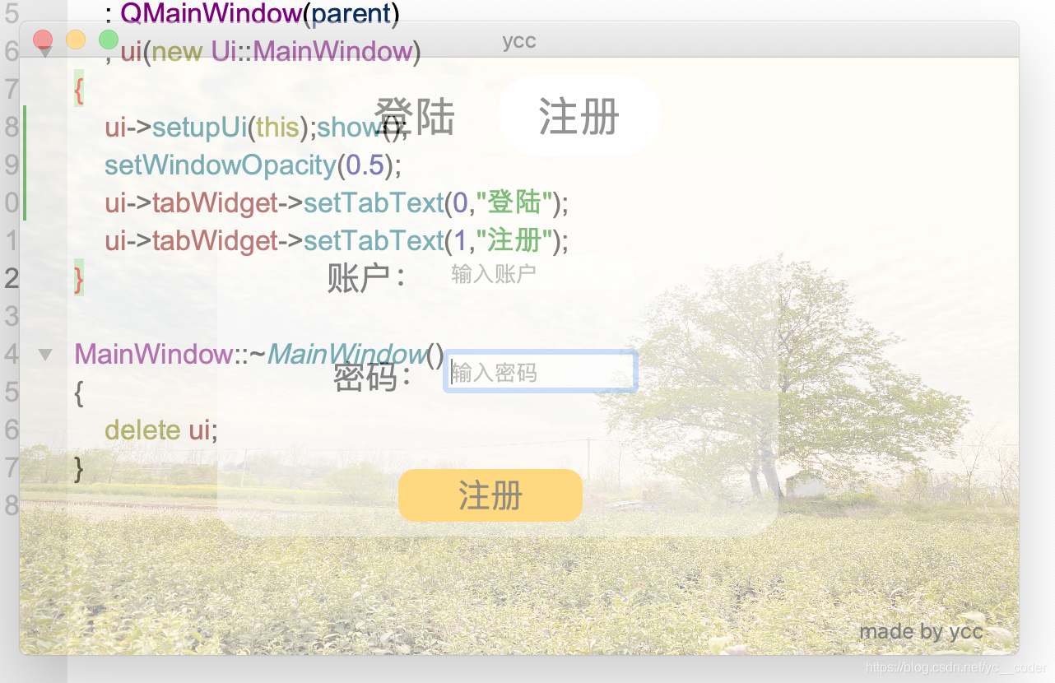Click setTabText(1,"注册") code line

pos(337,240)
